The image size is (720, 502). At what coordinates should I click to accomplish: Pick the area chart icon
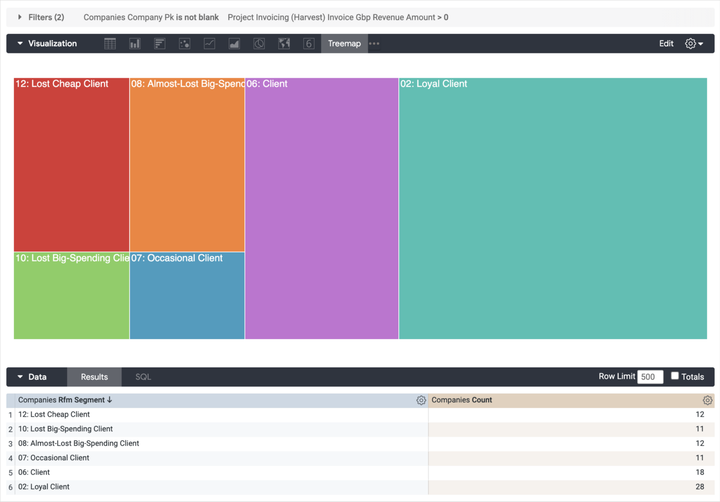tap(234, 44)
